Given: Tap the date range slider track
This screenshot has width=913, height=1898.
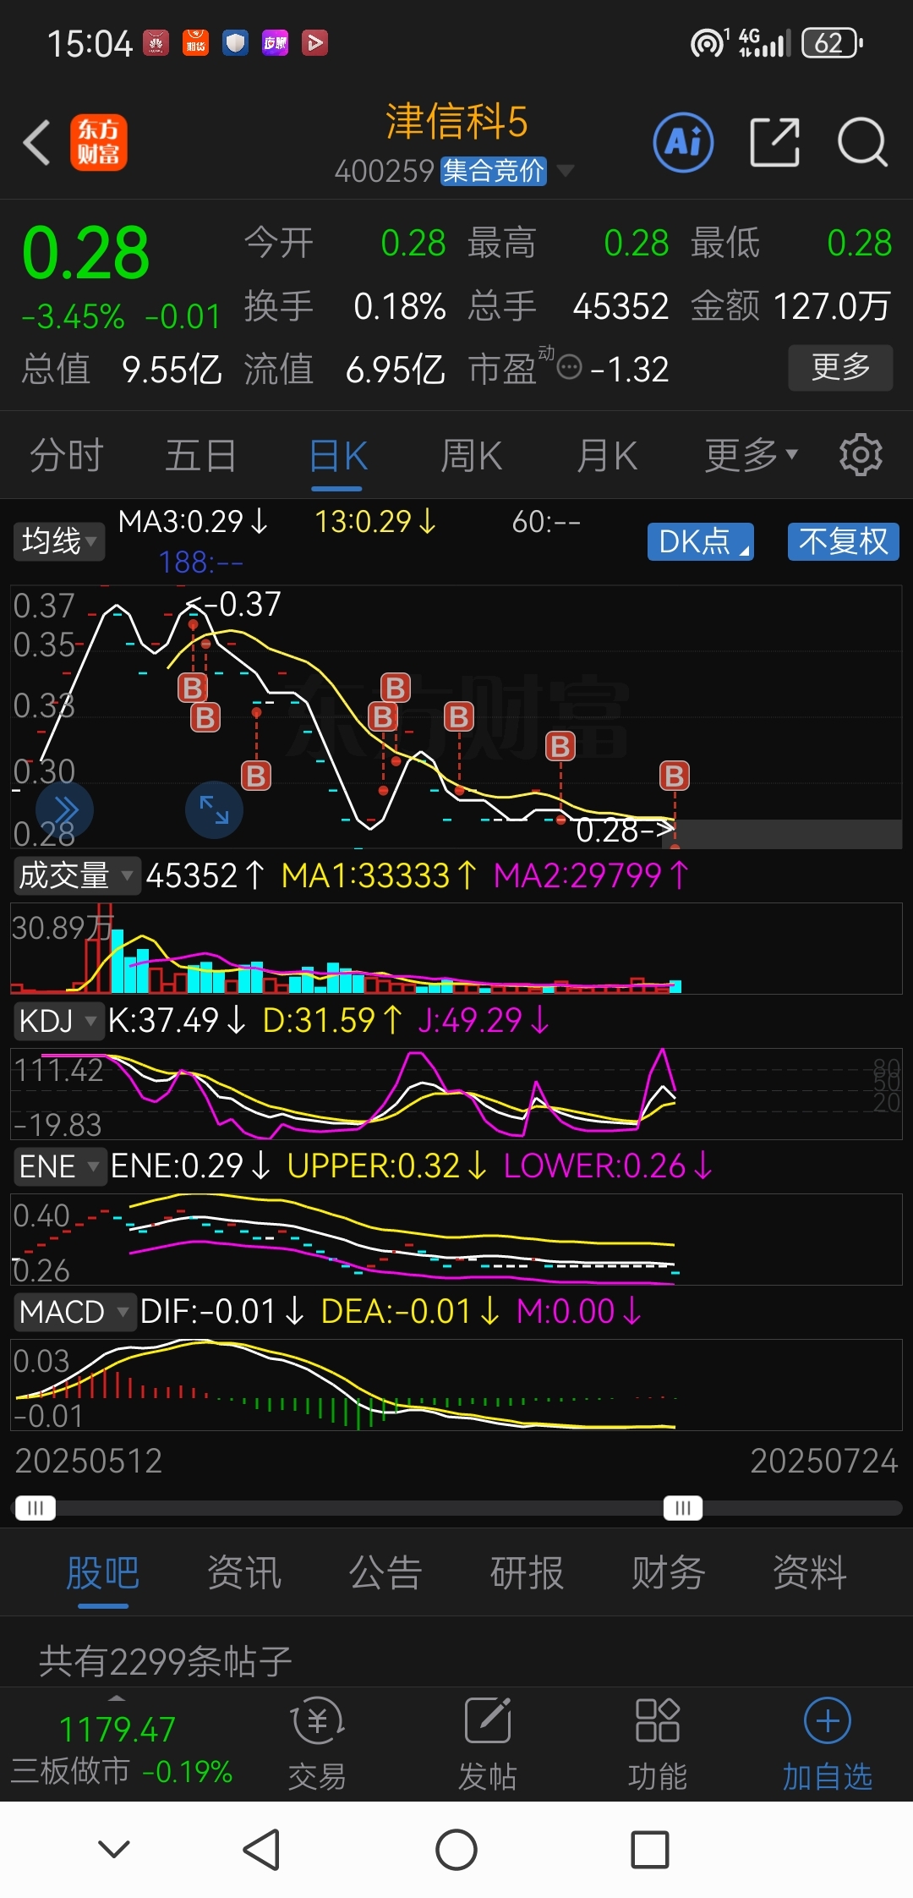Looking at the screenshot, I should (456, 1508).
